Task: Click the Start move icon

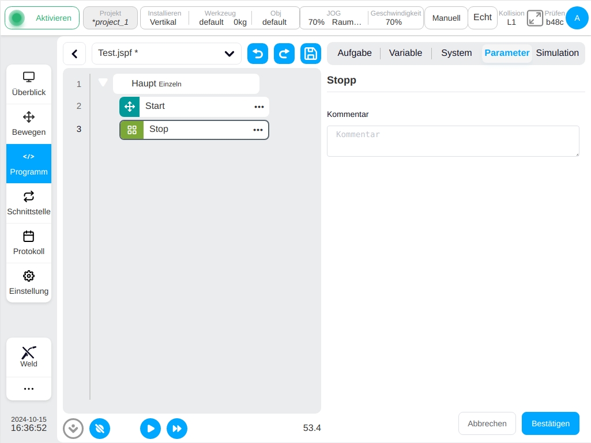Action: [x=130, y=107]
